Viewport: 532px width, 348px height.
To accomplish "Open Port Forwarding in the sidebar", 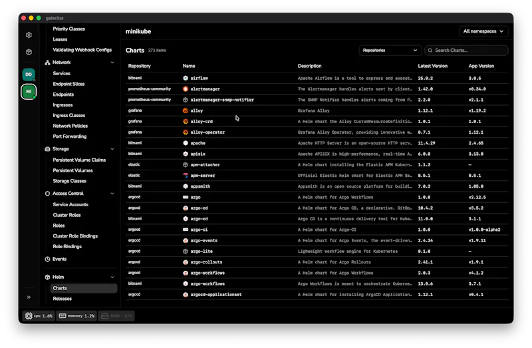I will pyautogui.click(x=70, y=136).
